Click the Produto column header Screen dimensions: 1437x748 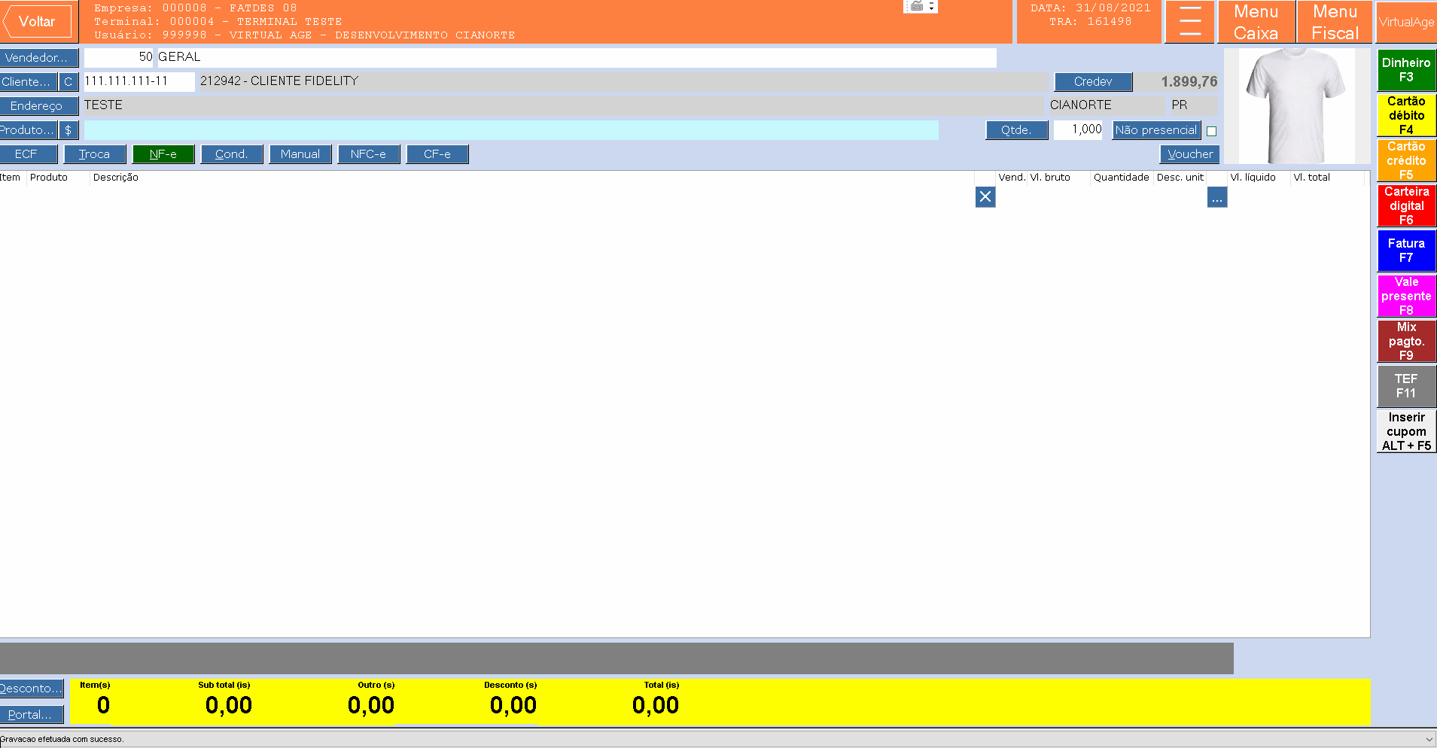[x=49, y=178]
